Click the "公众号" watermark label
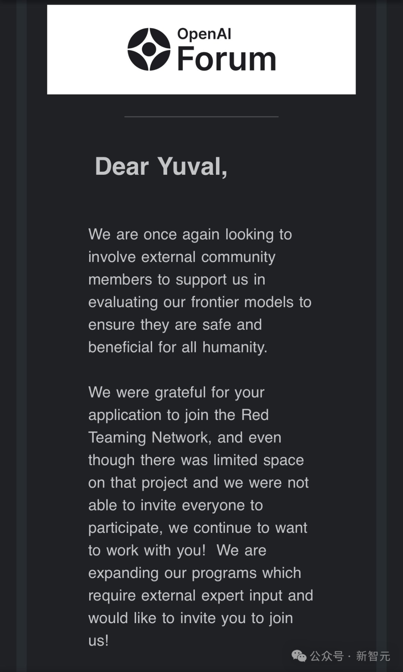 pos(327,656)
